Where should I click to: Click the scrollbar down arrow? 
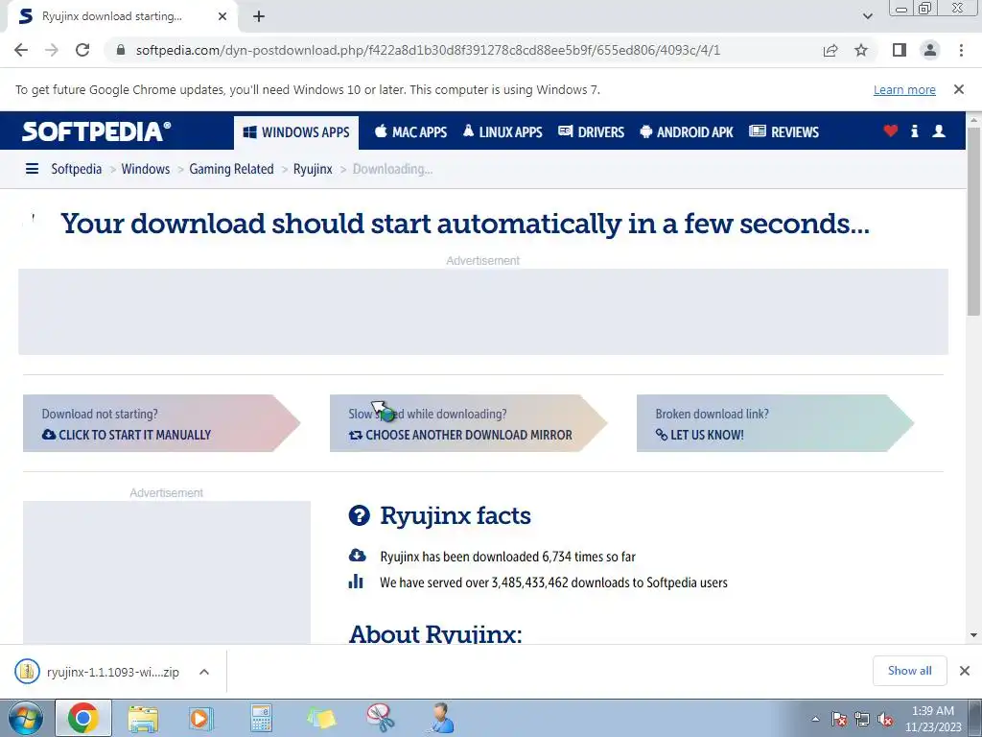973,635
